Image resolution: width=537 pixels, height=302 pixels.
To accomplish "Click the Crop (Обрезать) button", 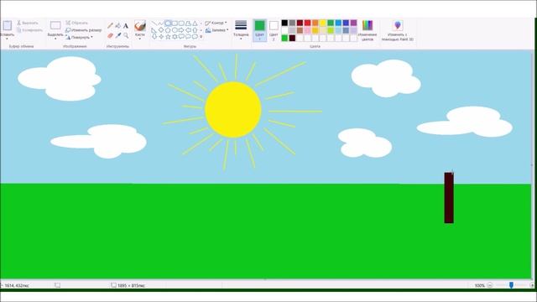I will pyautogui.click(x=77, y=23).
